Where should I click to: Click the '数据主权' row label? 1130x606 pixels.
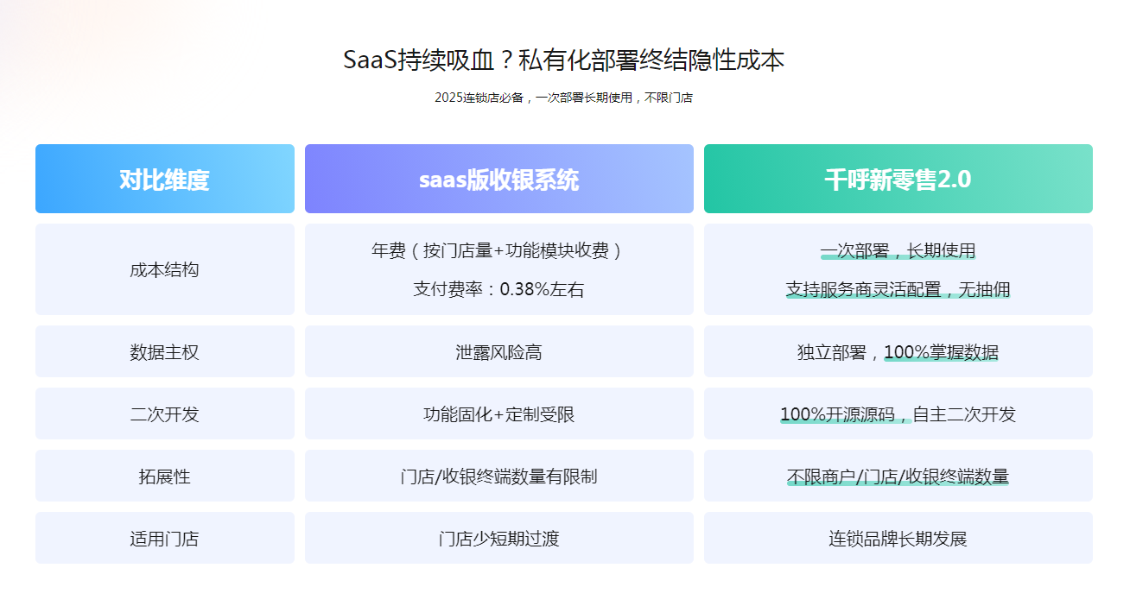coord(165,351)
